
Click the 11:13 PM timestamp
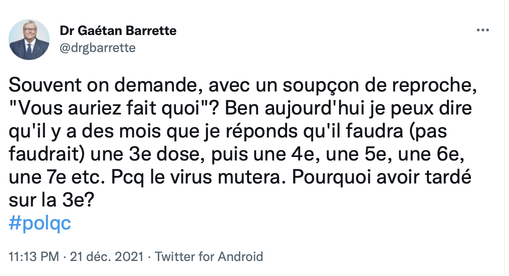[x=34, y=256]
